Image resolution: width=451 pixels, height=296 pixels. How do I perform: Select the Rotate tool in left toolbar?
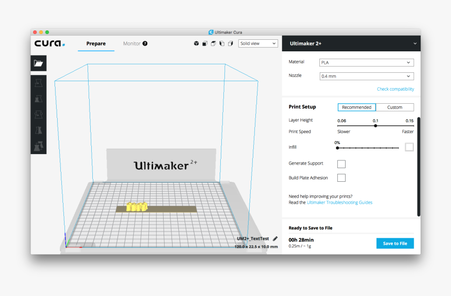(38, 115)
